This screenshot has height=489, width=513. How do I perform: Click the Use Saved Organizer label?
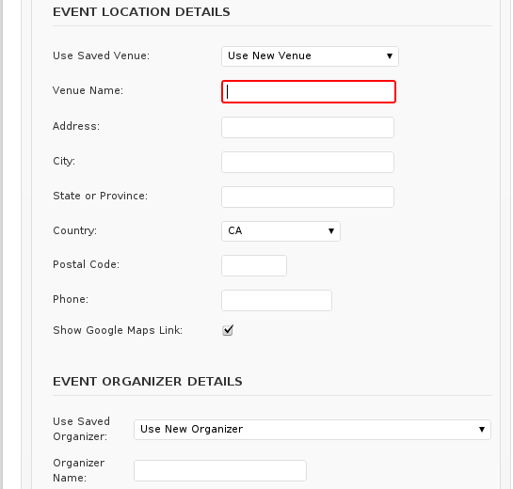coord(81,429)
